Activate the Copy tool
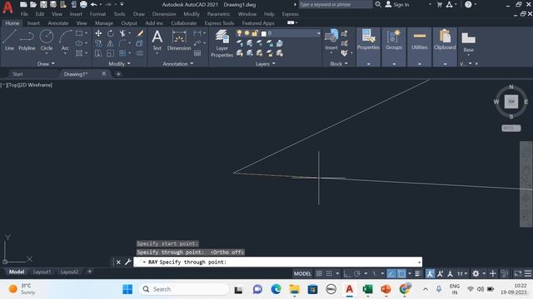 tap(98, 43)
